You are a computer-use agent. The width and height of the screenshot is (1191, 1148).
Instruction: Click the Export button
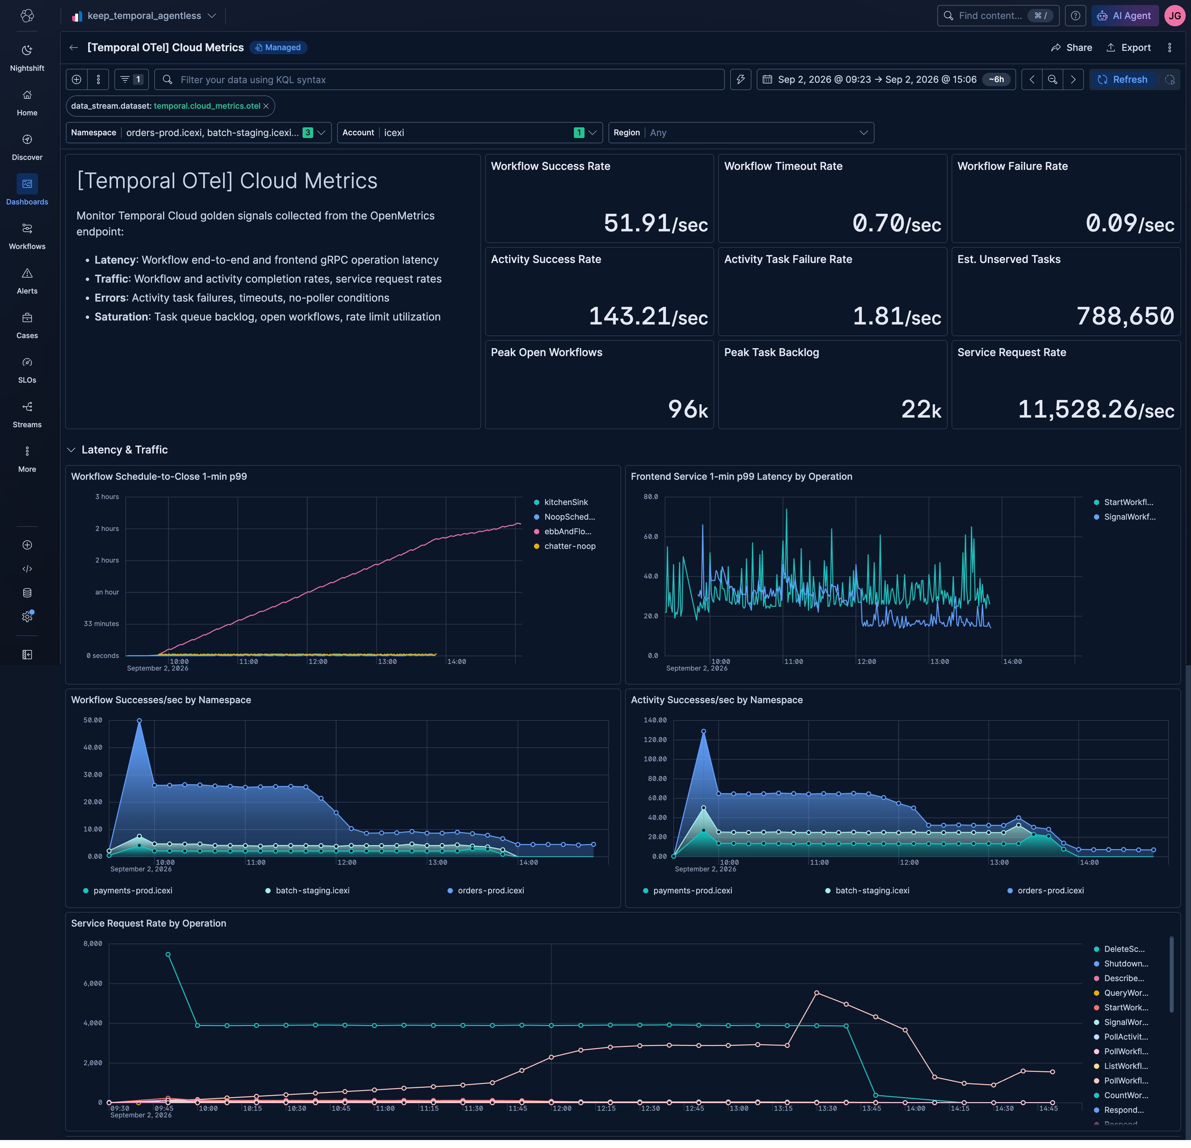point(1128,48)
